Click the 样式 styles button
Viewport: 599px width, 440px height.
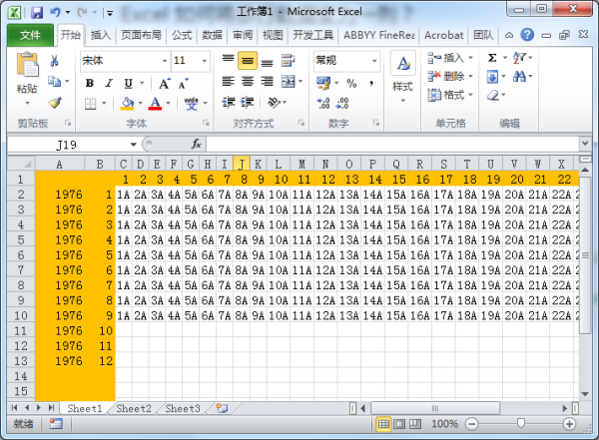[x=402, y=75]
